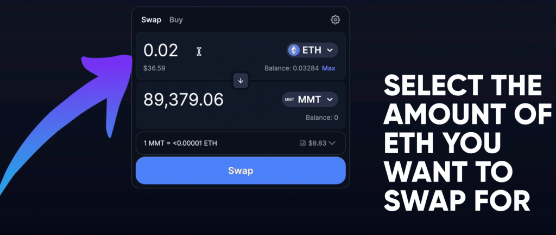Switch to the Swap tab
This screenshot has height=235, width=556.
(151, 20)
